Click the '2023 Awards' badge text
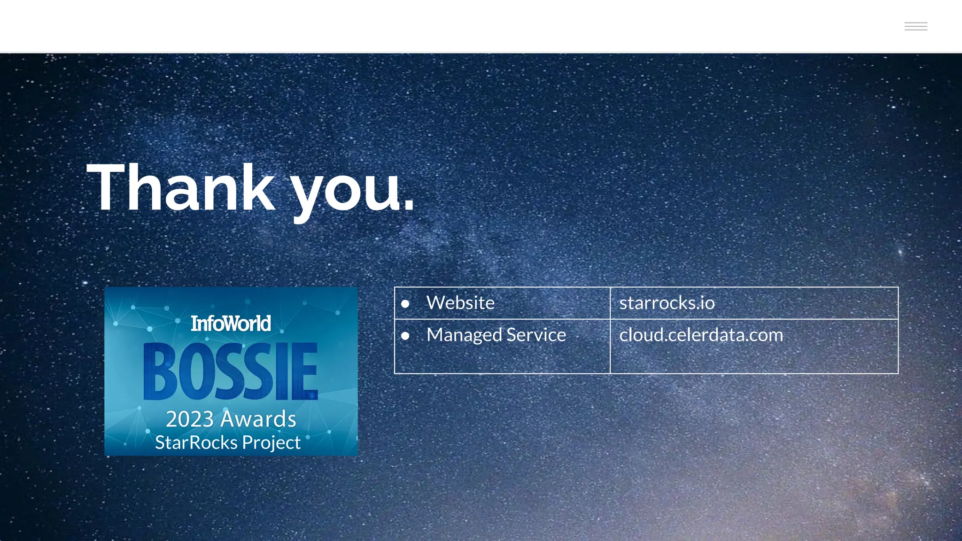Viewport: 962px width, 541px height. pos(231,419)
